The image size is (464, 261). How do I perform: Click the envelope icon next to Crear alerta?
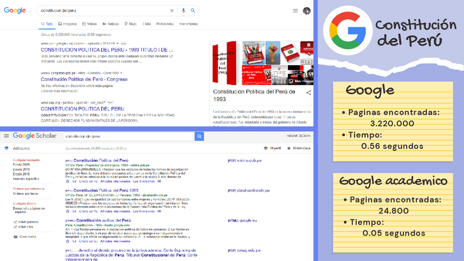click(x=15, y=237)
